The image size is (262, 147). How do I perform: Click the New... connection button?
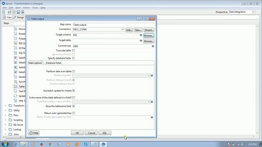click(138, 30)
